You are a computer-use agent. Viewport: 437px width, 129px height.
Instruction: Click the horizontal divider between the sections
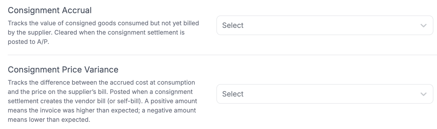click(x=222, y=55)
